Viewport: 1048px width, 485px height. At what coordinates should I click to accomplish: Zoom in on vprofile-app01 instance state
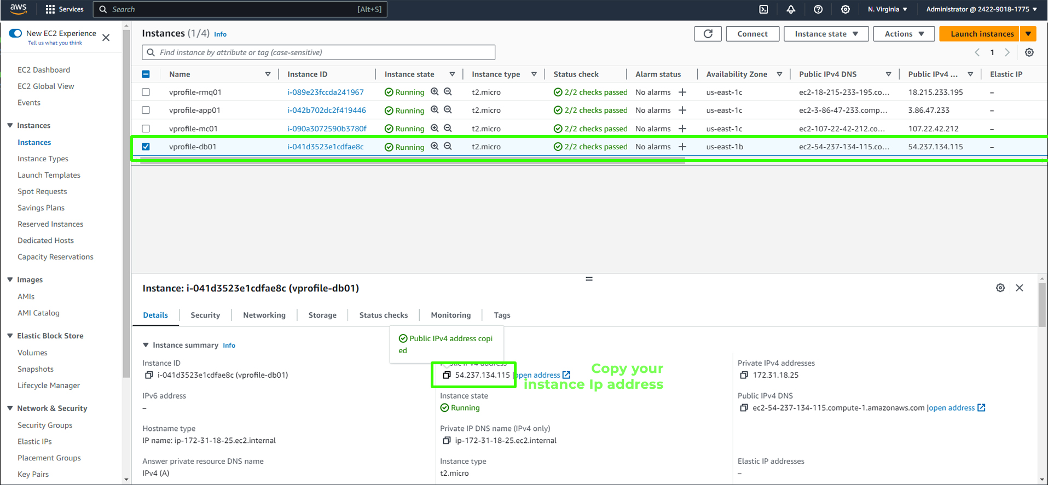click(x=435, y=110)
